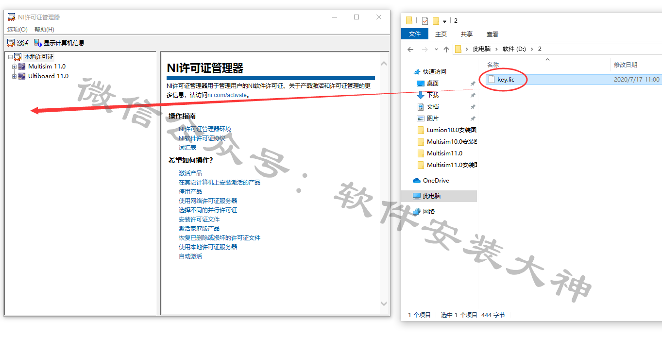Expand the Multisim 11.0 tree node
Viewport: 662px width, 338px height.
point(14,67)
